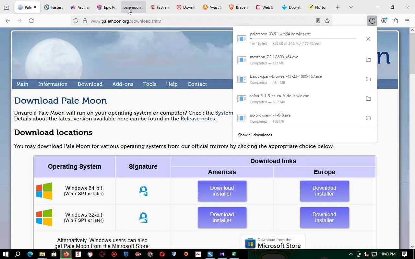View site security padlock info
415x259 pixels.
85,21
